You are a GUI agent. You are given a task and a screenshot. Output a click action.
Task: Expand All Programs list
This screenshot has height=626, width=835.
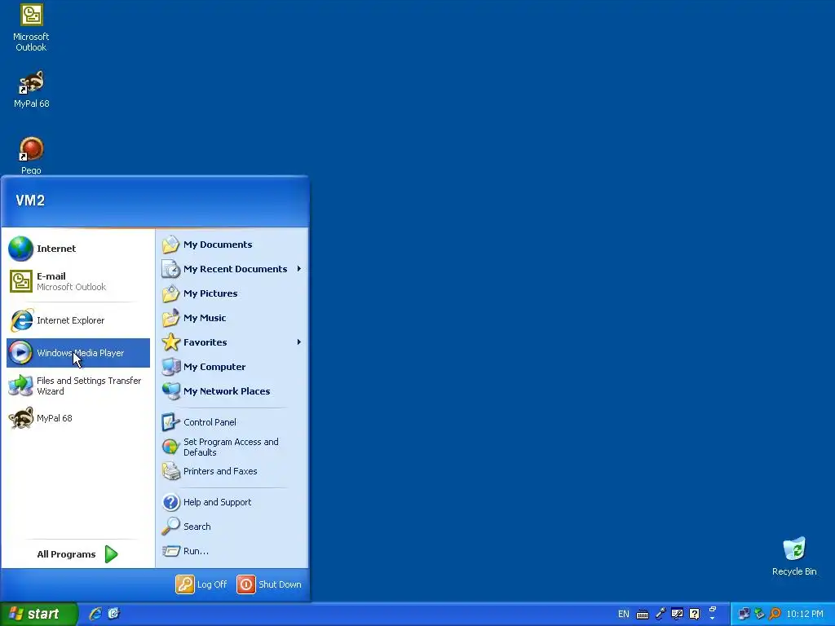click(77, 554)
